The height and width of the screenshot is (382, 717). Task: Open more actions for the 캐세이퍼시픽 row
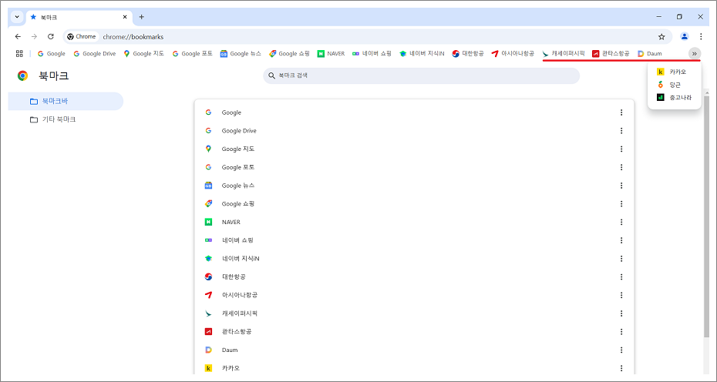[621, 313]
